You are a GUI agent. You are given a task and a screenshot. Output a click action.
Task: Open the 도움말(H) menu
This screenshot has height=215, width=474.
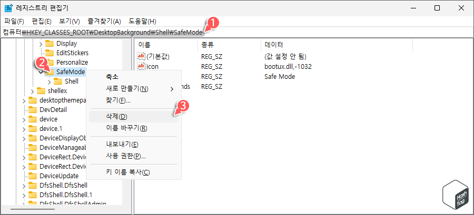tap(142, 22)
